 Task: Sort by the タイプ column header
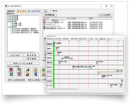click(55, 18)
